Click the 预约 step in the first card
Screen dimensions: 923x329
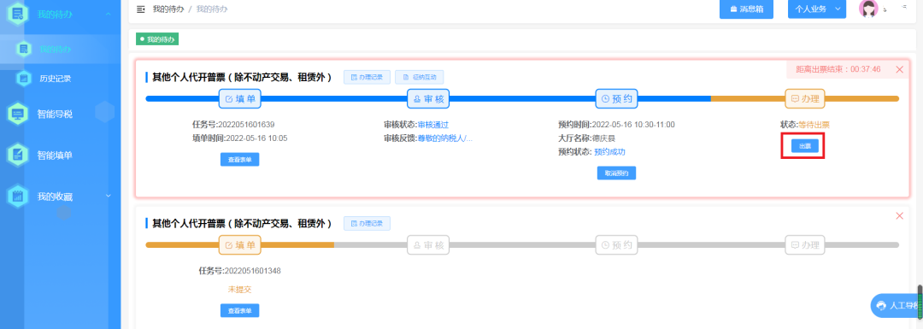616,99
